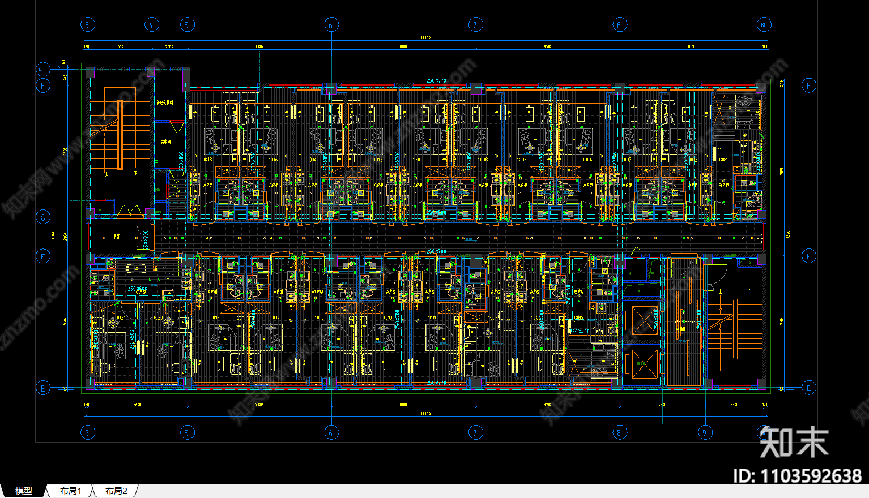Select bottom axis bubble 3
Screen dimensions: 869x498
[x=87, y=433]
